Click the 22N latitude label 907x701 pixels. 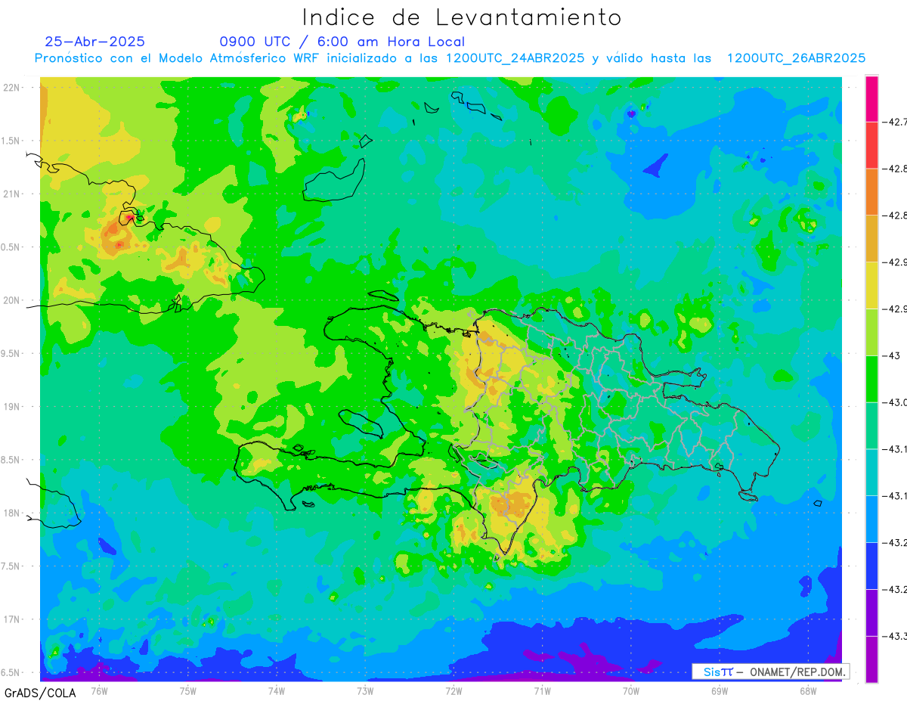click(11, 88)
